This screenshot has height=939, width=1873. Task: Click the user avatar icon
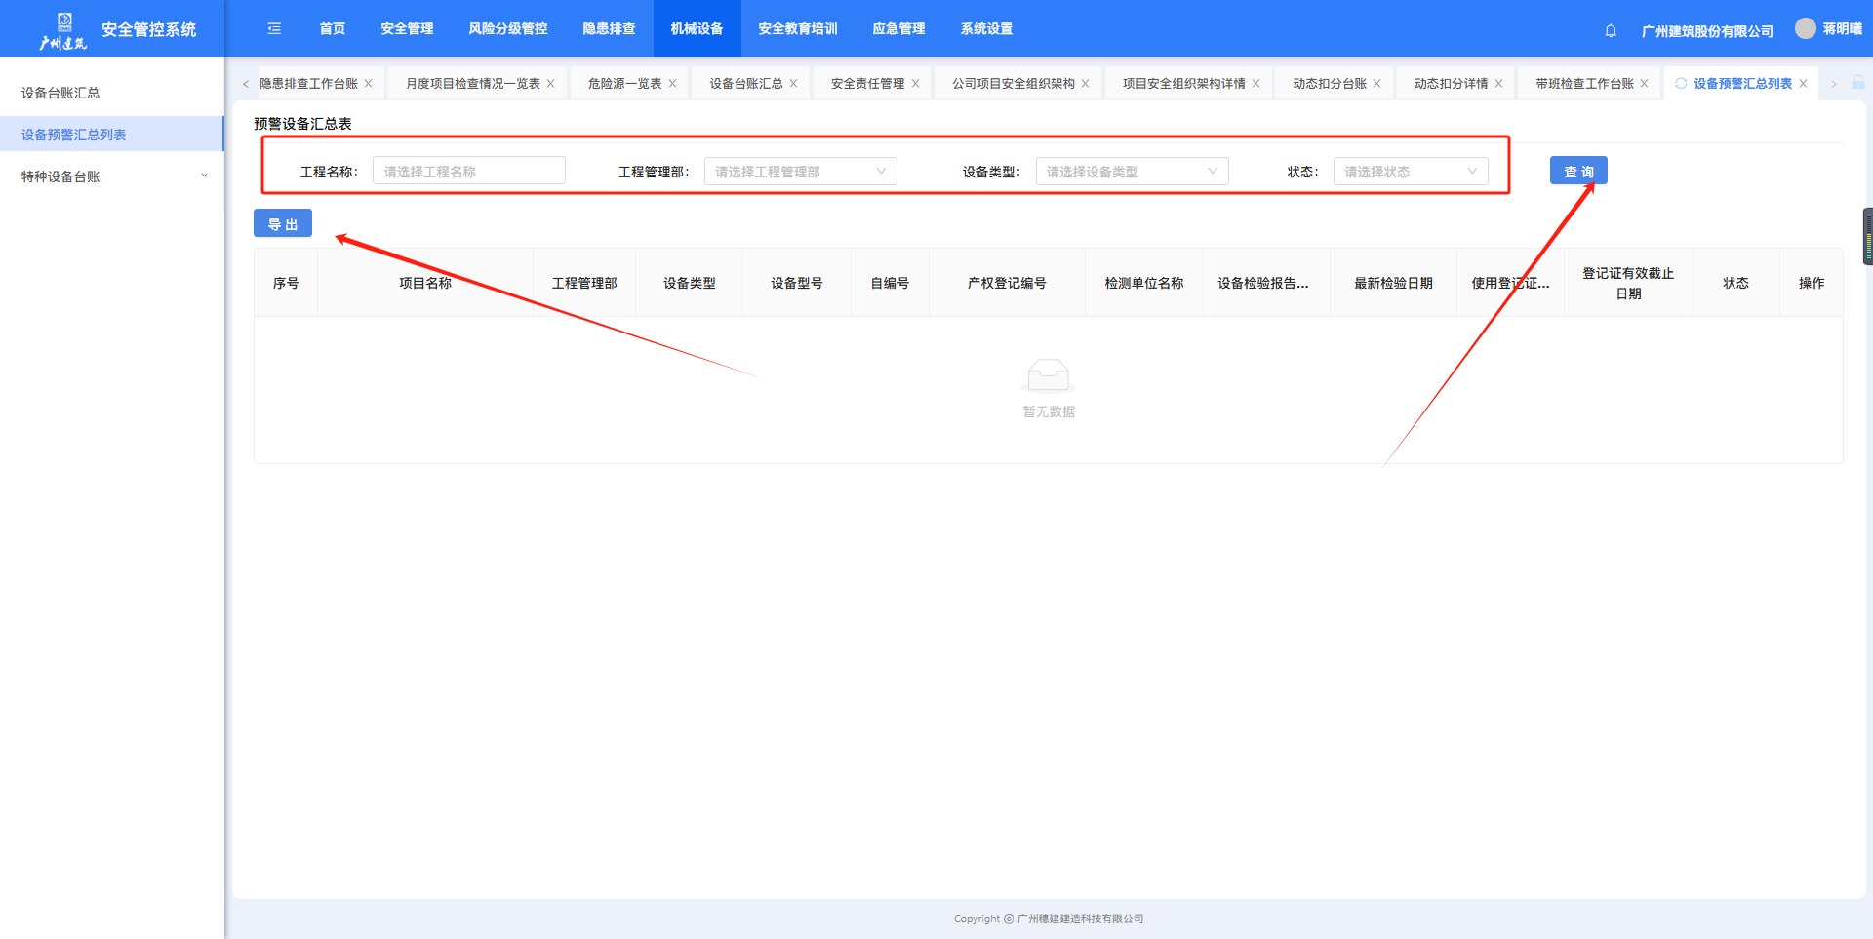[1805, 28]
